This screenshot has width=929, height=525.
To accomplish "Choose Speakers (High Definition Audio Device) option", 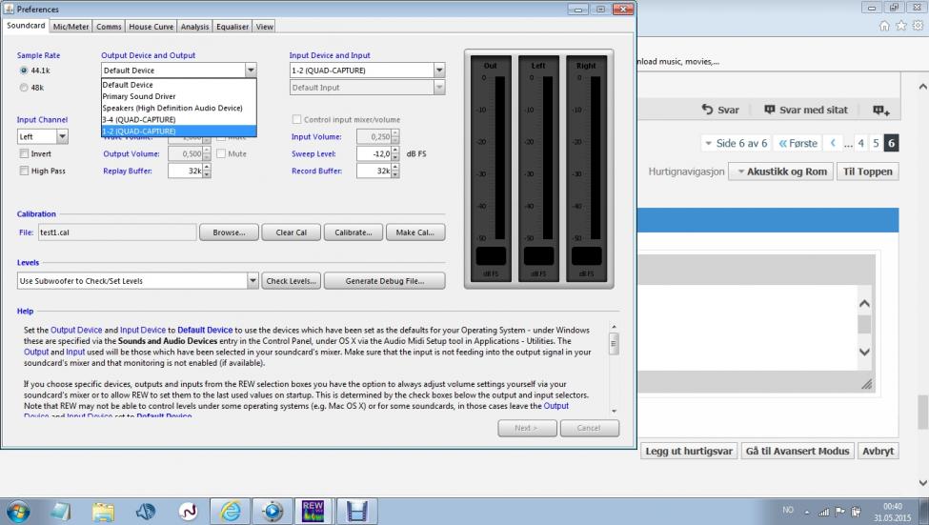I will click(178, 108).
